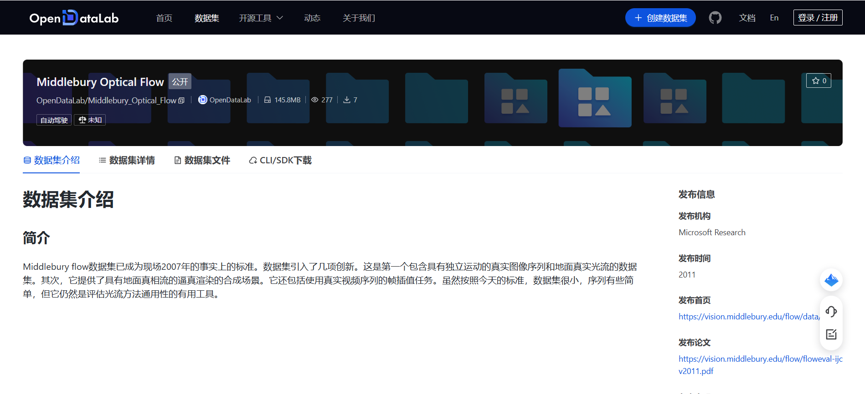Click the Microsoft Research publisher text
The height and width of the screenshot is (394, 865).
coord(712,232)
